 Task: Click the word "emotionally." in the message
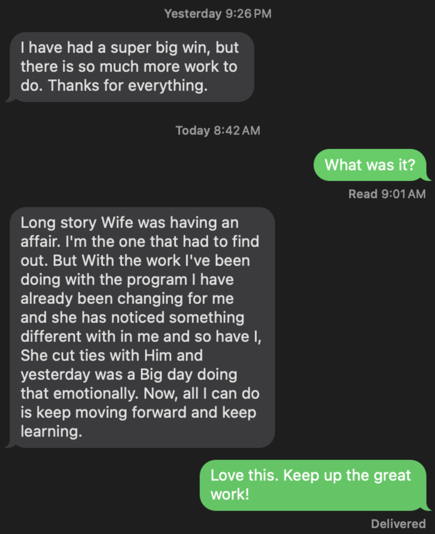click(96, 394)
